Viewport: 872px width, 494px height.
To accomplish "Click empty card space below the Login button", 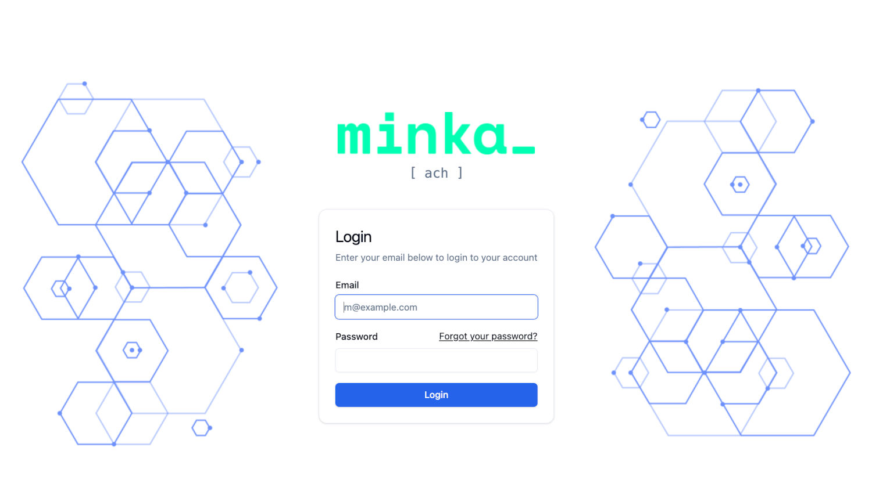I will point(437,415).
